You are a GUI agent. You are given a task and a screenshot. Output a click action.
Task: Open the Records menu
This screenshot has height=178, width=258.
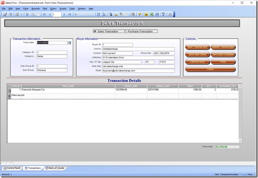36,9
